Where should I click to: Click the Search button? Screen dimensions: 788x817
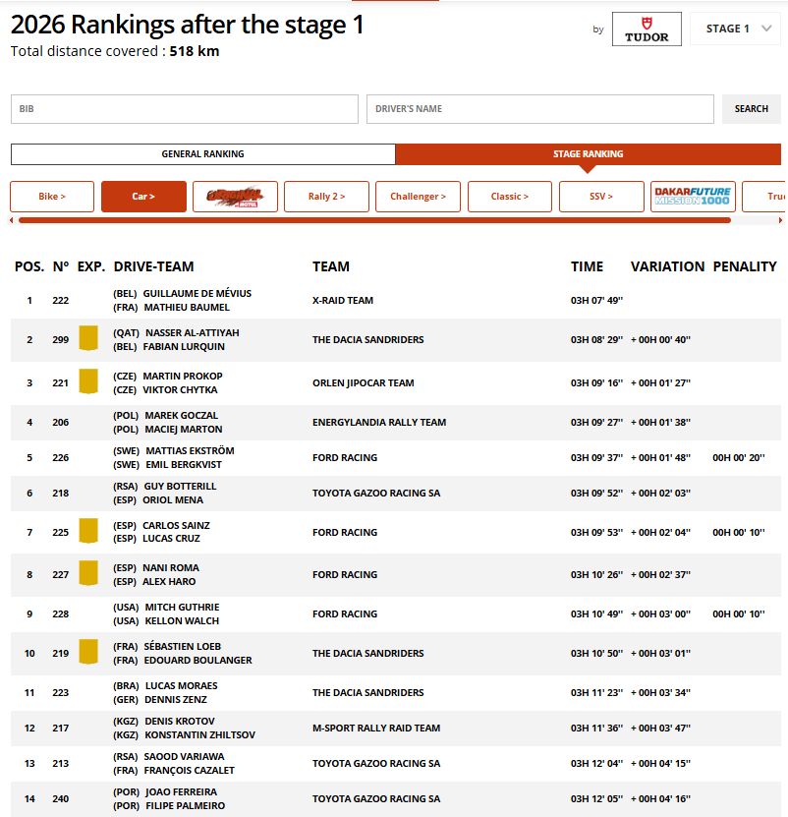click(751, 109)
